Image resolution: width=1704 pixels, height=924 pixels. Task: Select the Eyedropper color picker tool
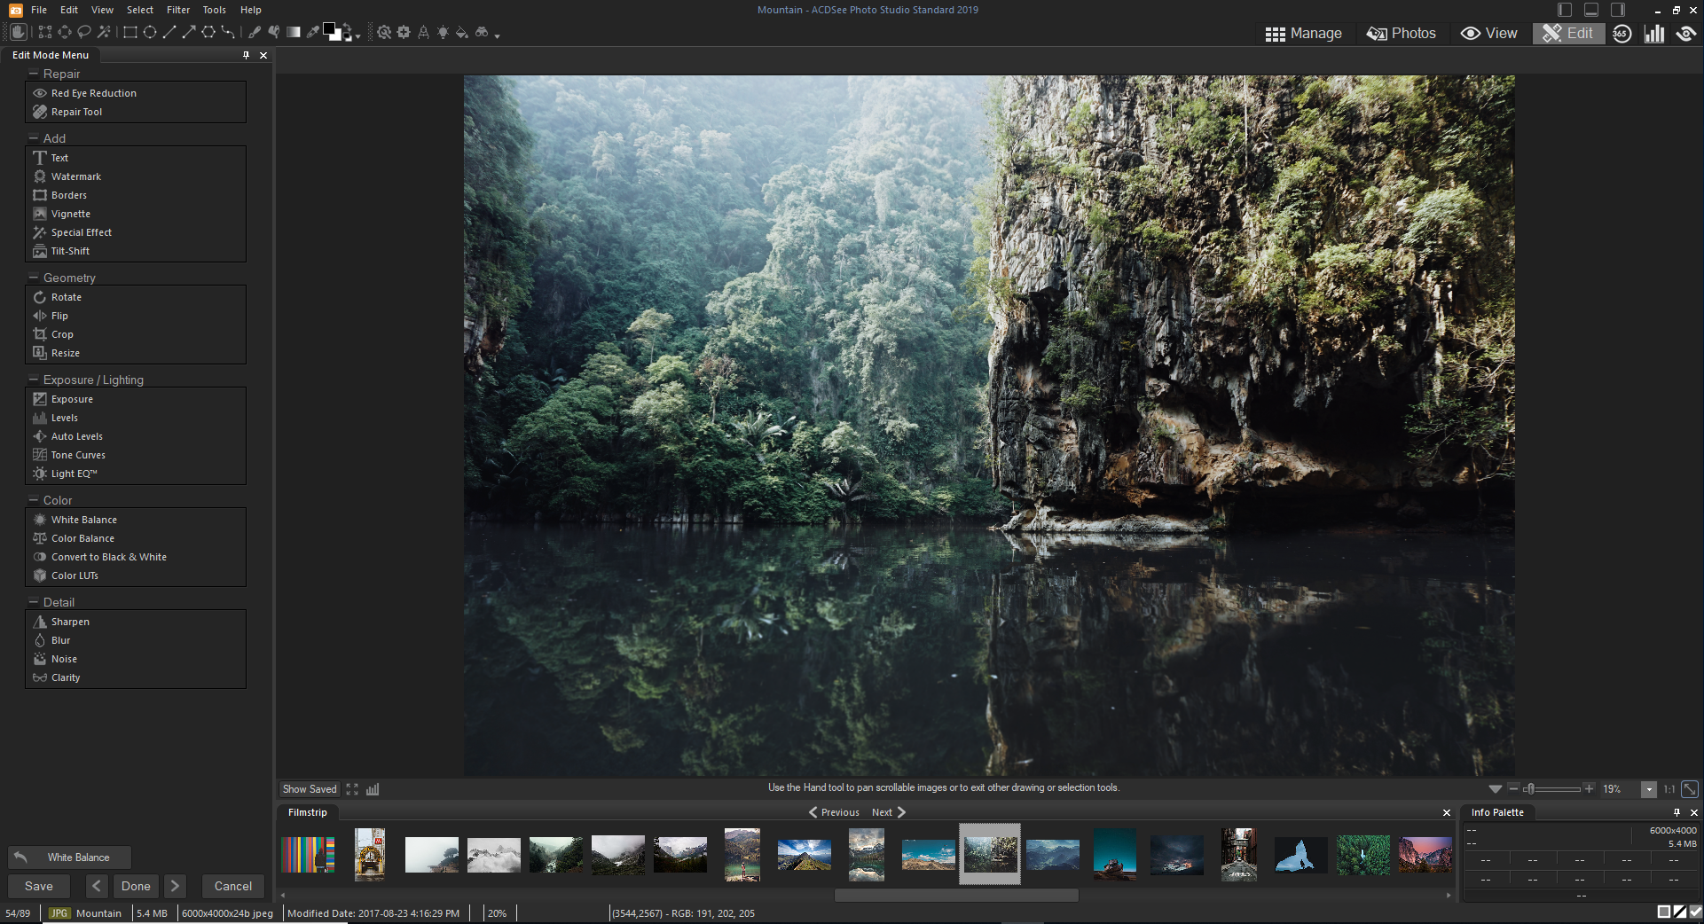pos(312,33)
